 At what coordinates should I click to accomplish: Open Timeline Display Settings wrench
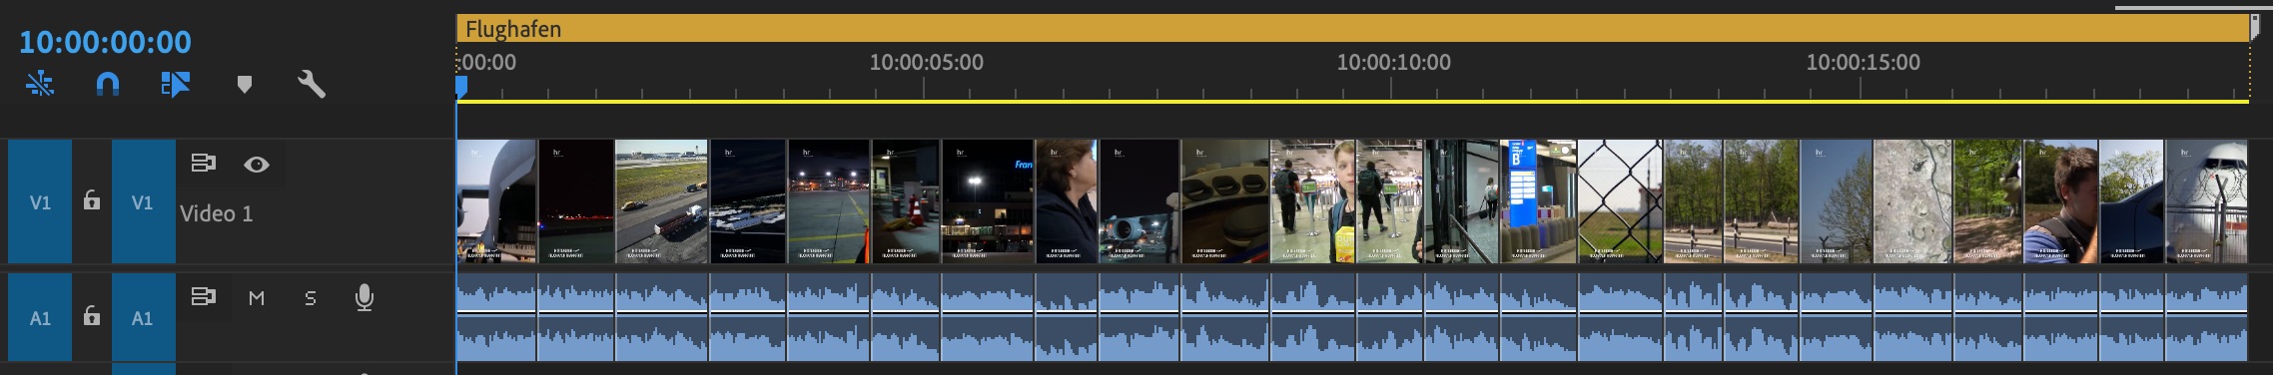coord(312,84)
